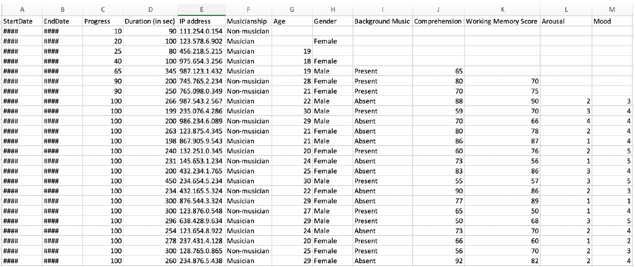Click the Working Memory Score header cell
This screenshot has height=267, width=635.
[x=502, y=21]
